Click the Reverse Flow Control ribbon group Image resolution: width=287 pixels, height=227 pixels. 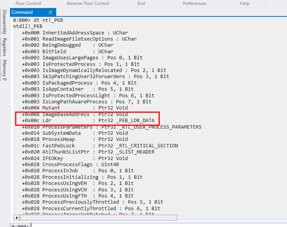[x=88, y=3]
